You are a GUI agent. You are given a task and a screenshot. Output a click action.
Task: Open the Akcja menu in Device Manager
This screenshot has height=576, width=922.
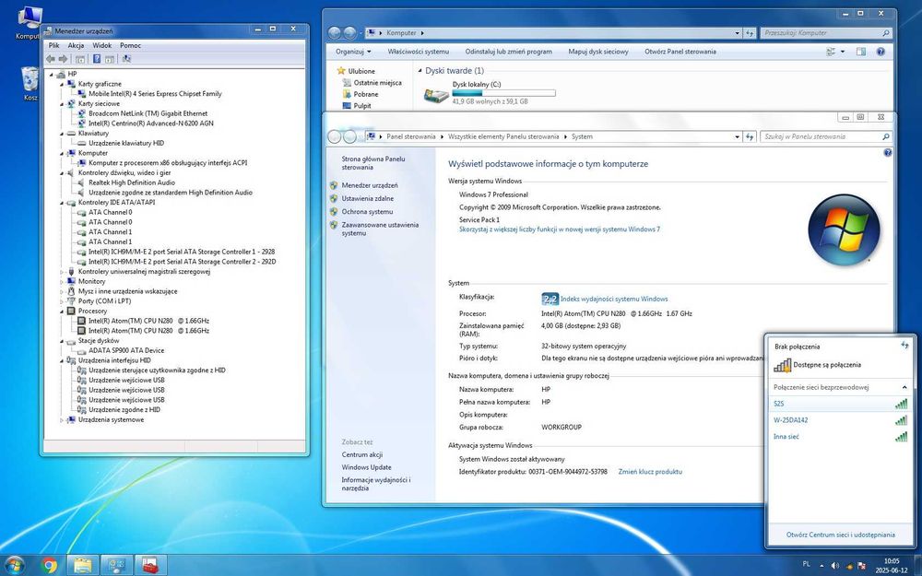pyautogui.click(x=76, y=45)
